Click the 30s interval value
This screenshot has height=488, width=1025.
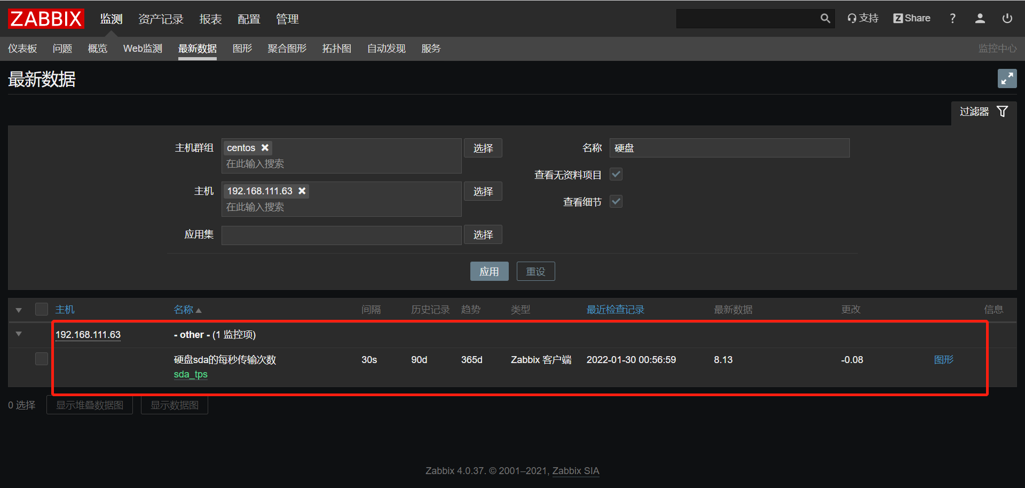tap(369, 360)
